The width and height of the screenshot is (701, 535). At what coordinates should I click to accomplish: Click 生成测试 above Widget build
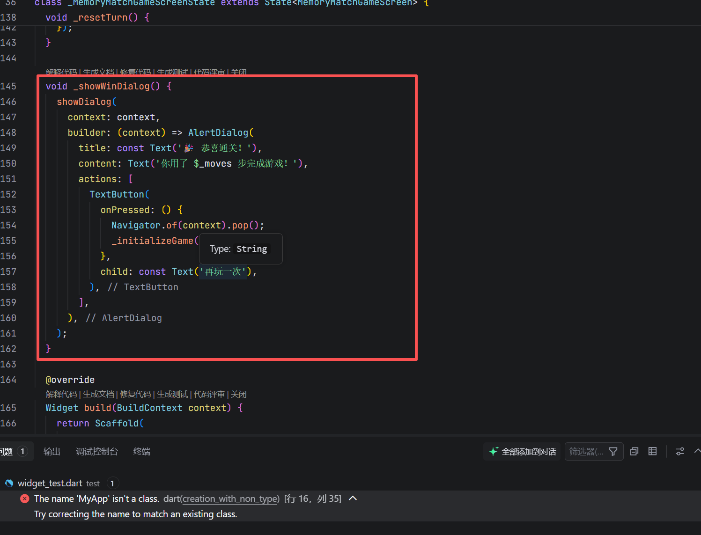point(172,394)
